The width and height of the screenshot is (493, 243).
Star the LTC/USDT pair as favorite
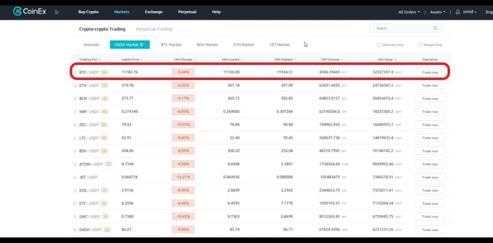(x=75, y=138)
